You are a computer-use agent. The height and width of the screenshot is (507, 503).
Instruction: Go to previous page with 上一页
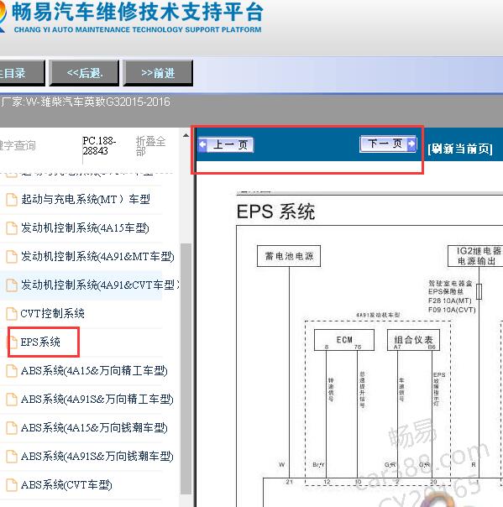[x=226, y=144]
